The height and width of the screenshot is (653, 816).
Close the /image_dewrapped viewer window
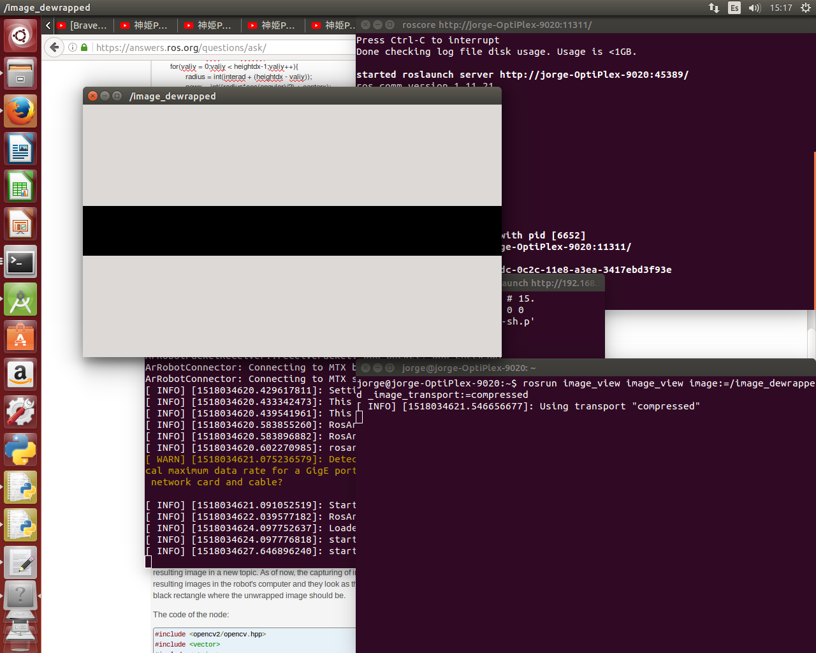coord(92,96)
